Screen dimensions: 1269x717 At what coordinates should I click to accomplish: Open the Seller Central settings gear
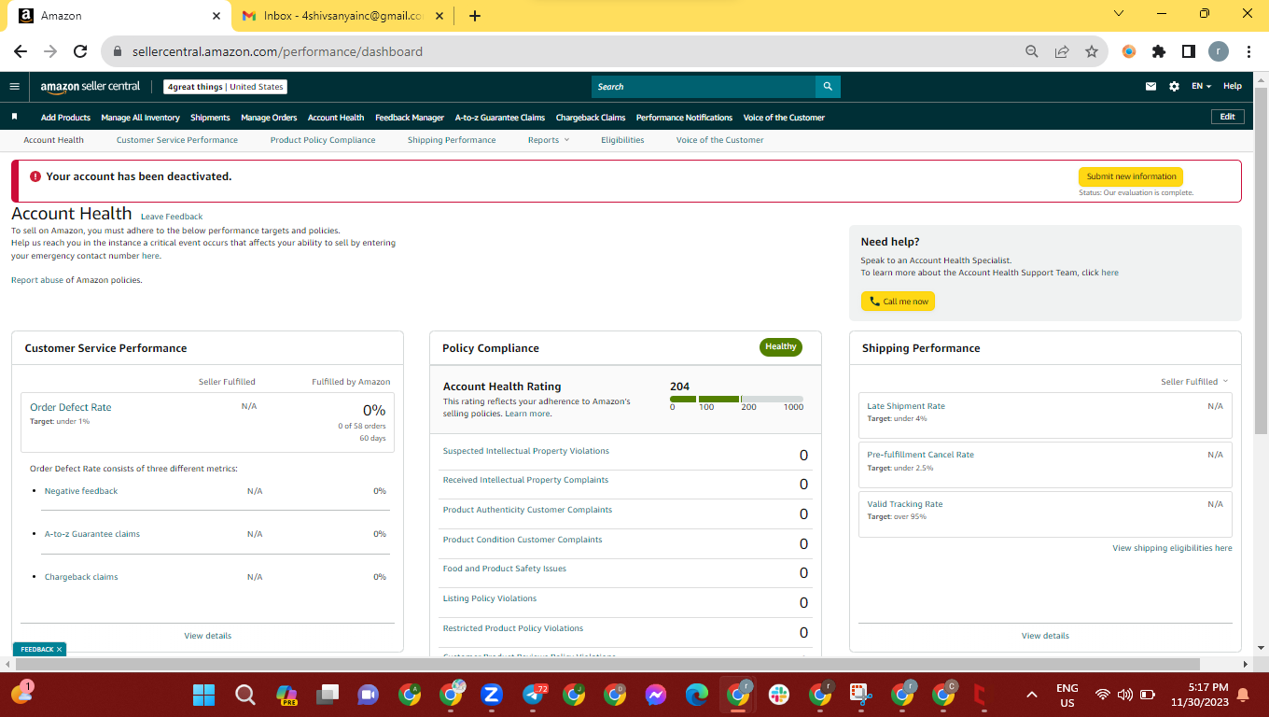click(1174, 87)
